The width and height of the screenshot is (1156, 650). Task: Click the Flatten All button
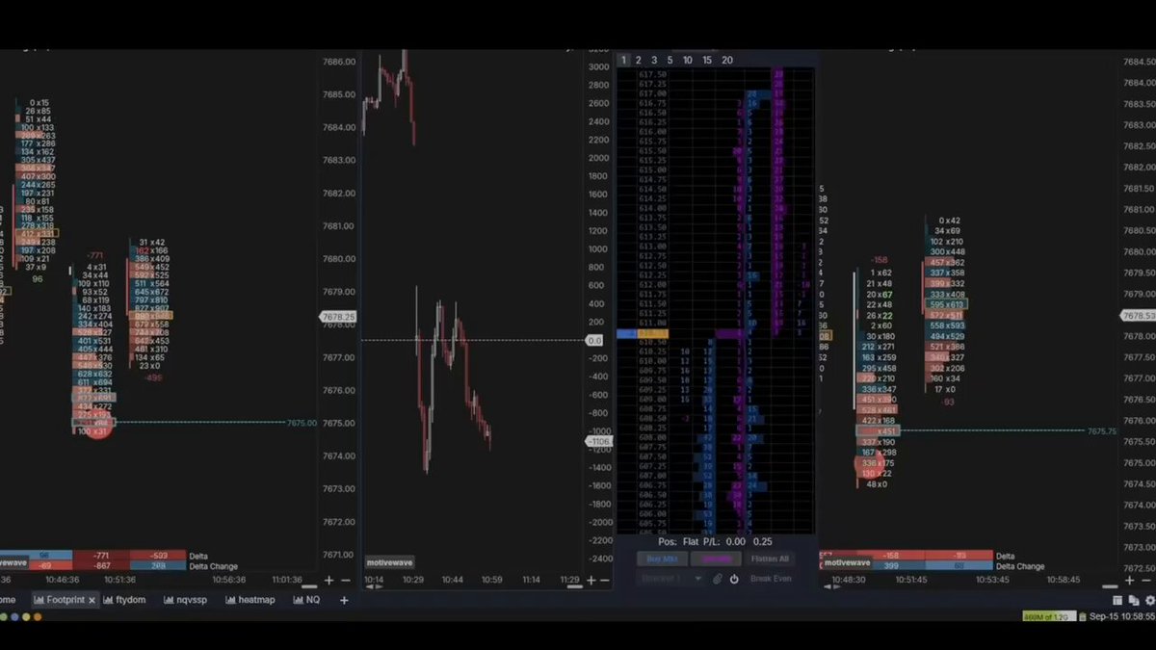[x=770, y=559]
